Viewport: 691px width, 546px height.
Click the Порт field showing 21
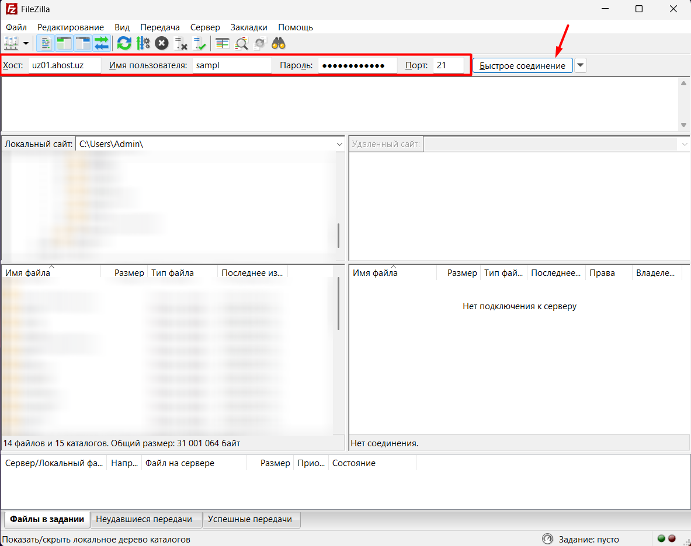449,65
